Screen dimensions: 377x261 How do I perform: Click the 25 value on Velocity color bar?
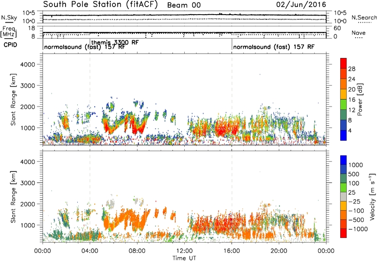[352, 193]
